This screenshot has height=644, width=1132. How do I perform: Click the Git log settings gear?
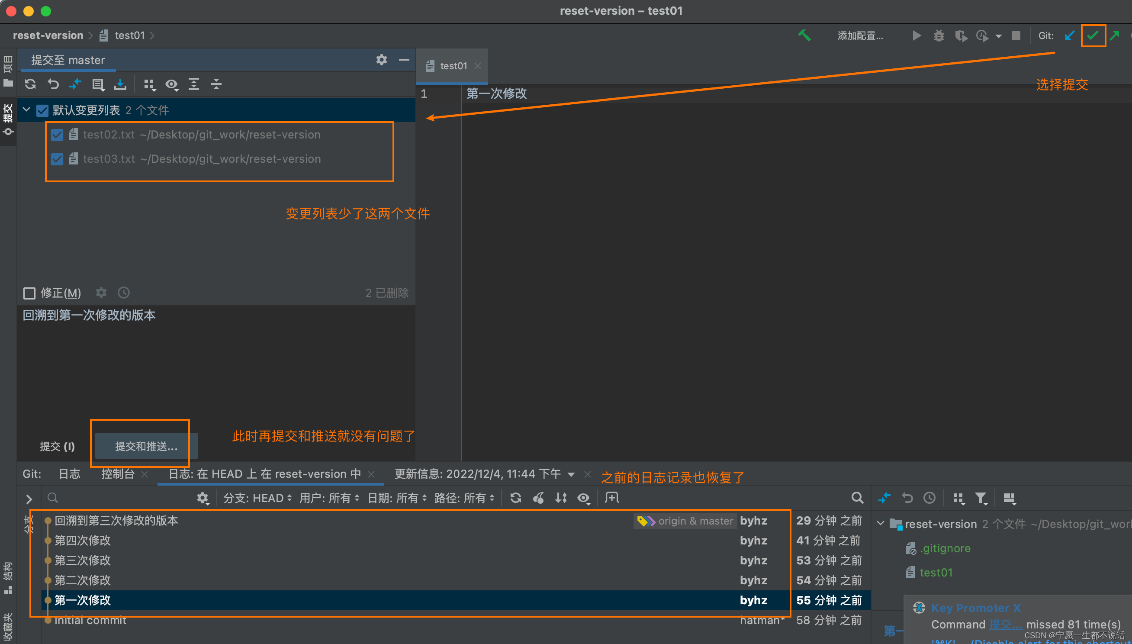coord(203,498)
